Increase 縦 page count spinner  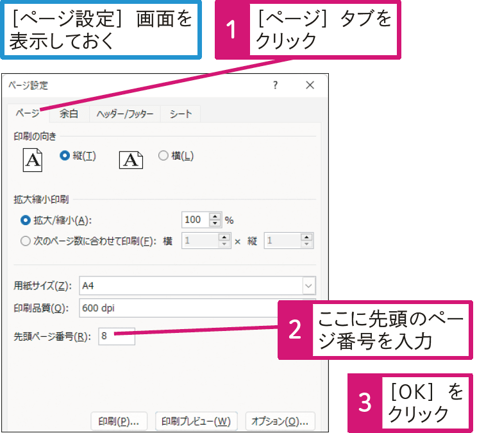[x=306, y=237]
